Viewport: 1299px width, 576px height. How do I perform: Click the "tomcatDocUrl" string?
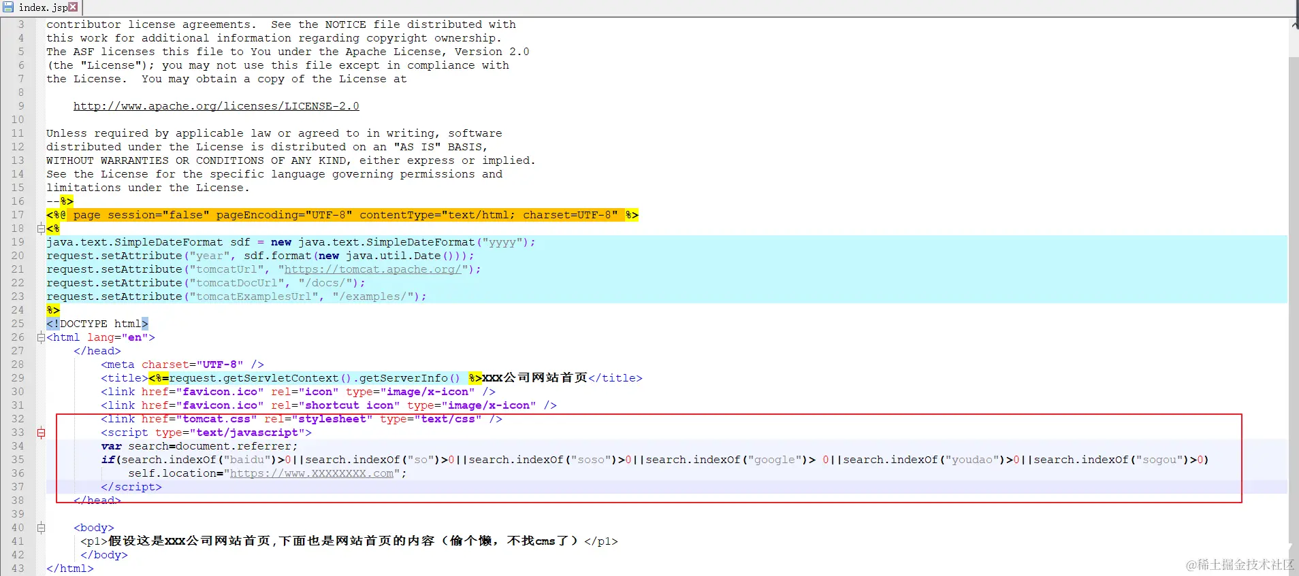tap(237, 283)
